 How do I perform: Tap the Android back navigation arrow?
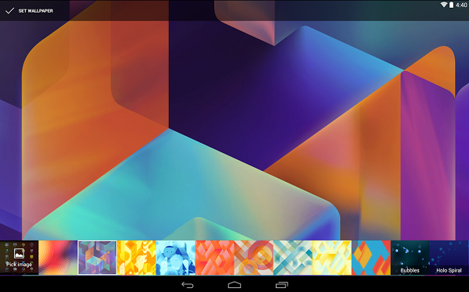pos(188,285)
